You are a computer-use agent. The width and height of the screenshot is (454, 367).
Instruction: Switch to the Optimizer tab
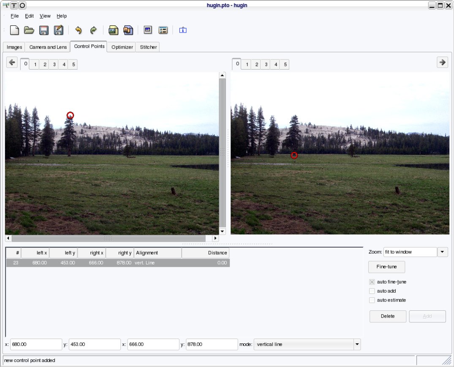coord(122,47)
